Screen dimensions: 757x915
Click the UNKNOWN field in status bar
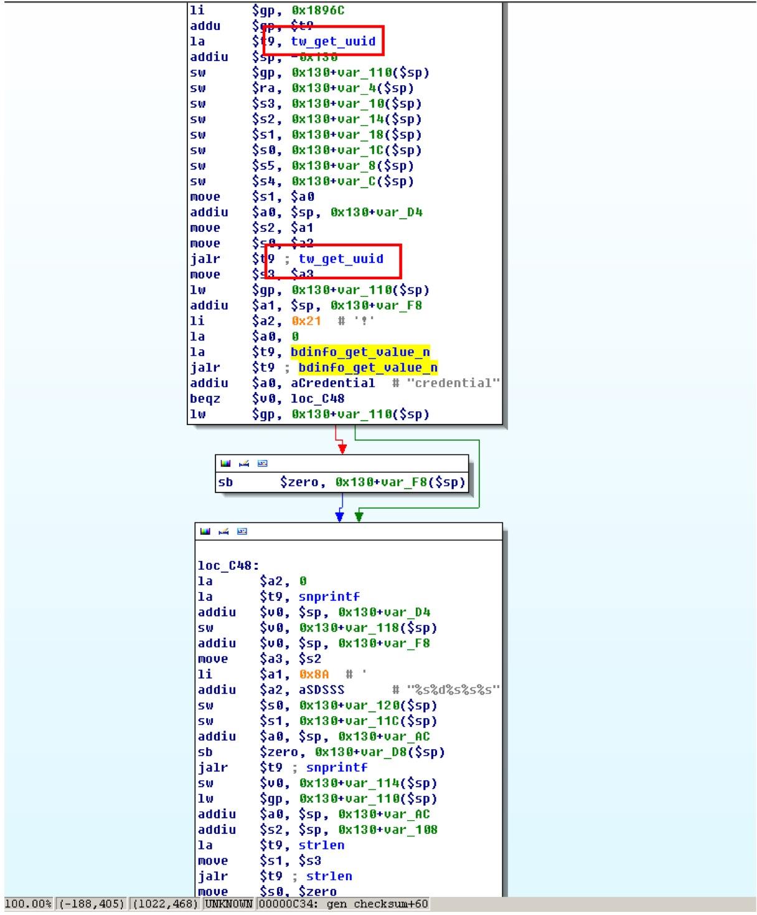tap(228, 904)
